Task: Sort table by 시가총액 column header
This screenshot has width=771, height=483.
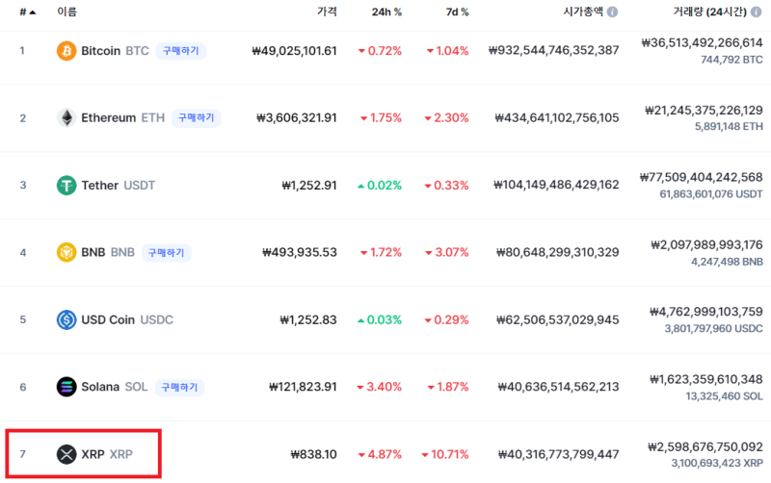Action: coord(583,12)
